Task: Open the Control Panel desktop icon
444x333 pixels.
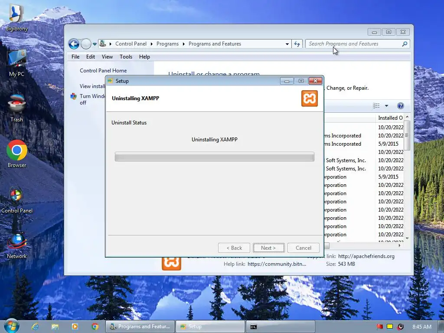Action: (x=17, y=199)
